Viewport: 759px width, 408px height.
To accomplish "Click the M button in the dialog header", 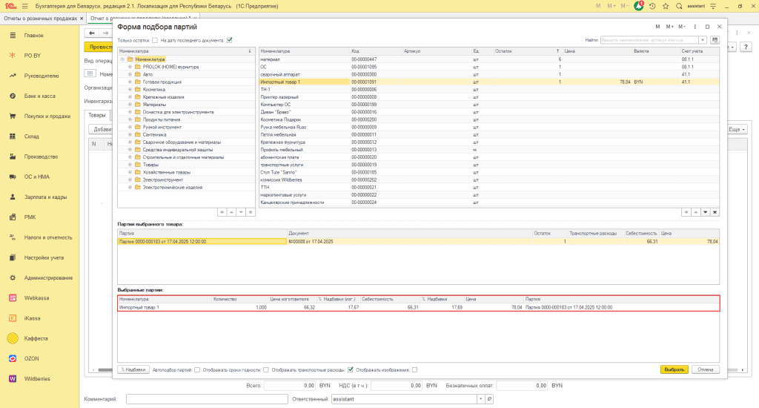I will [x=657, y=27].
